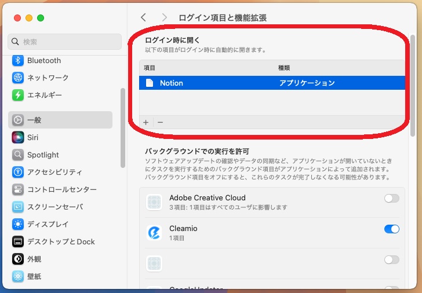Click the sidebar vertical scrollbar
This screenshot has height=293, width=422.
pyautogui.click(x=123, y=128)
